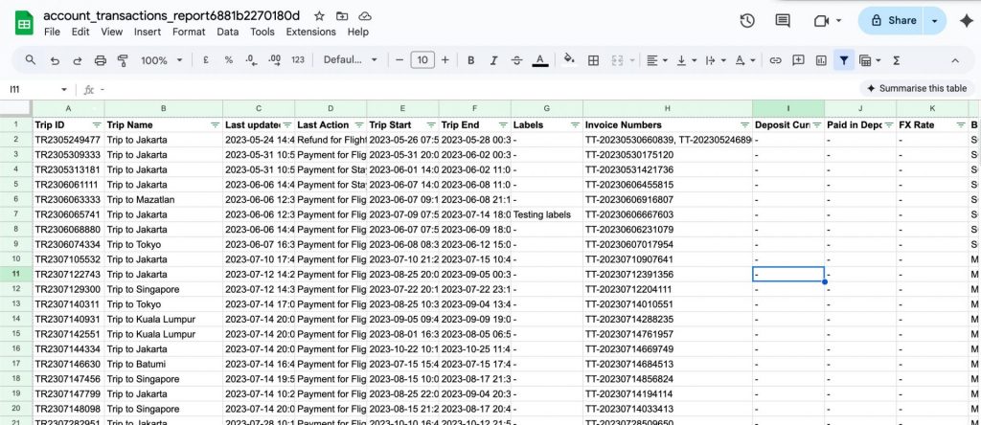The image size is (981, 425).
Task: Toggle bold formatting
Action: tap(471, 60)
